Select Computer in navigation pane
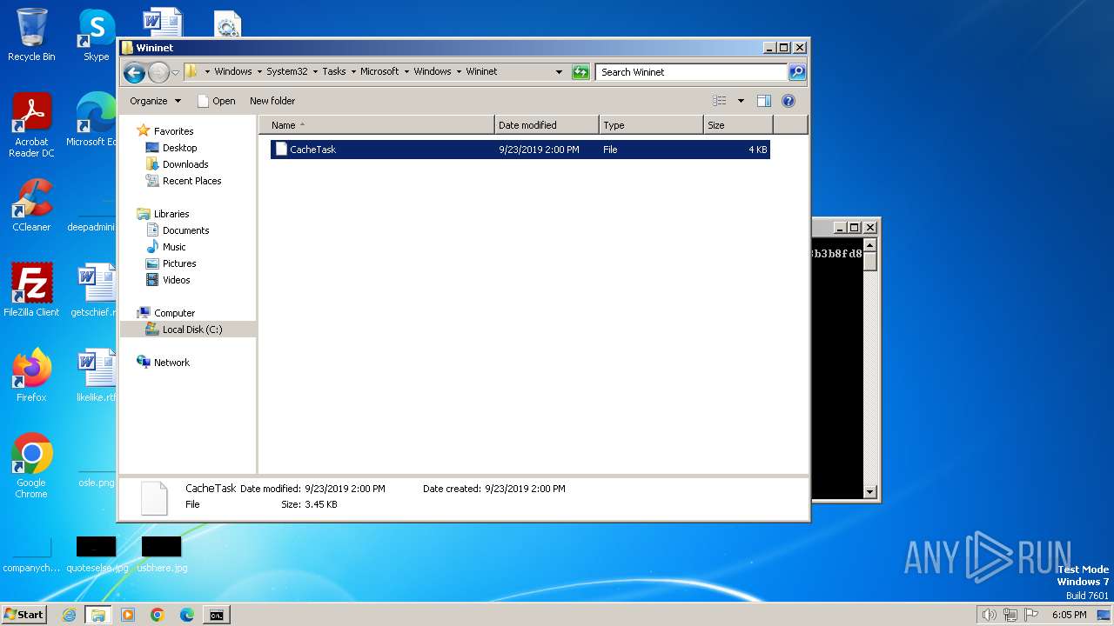The image size is (1114, 626). (x=174, y=313)
